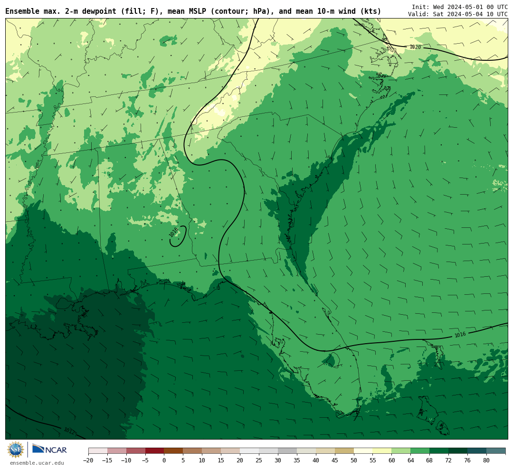Viewport: 513px width, 469px height.
Task: Pick the medium green 64 to 68 swatch
Action: [x=420, y=451]
